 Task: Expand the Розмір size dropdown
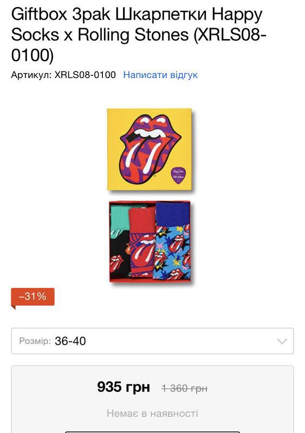point(152,341)
